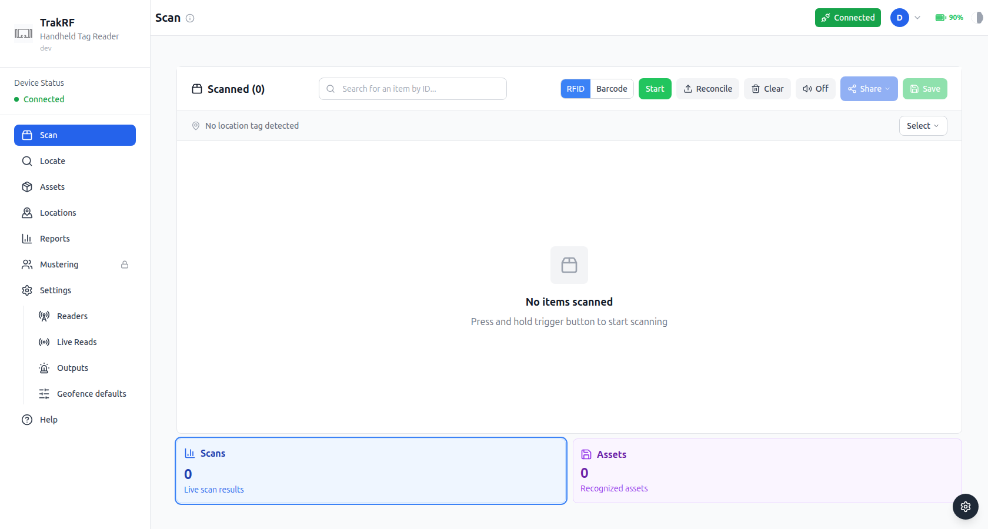Expand user menu chevron beside avatar
Screen dimensions: 988x529
[x=917, y=18]
